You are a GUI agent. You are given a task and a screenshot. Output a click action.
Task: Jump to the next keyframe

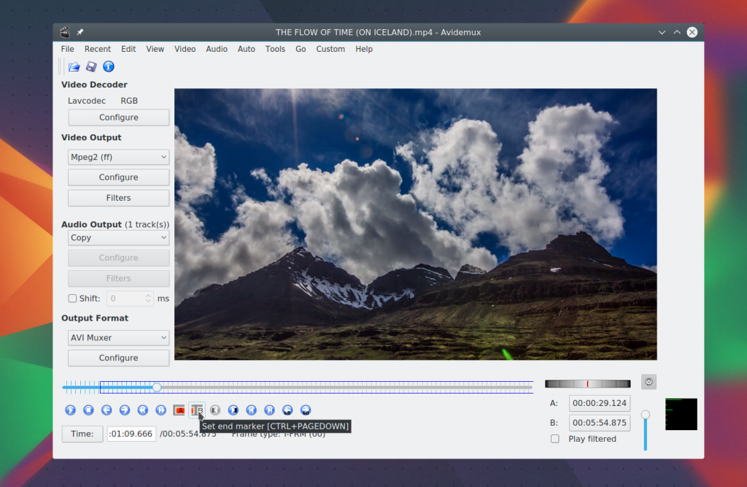click(x=160, y=410)
